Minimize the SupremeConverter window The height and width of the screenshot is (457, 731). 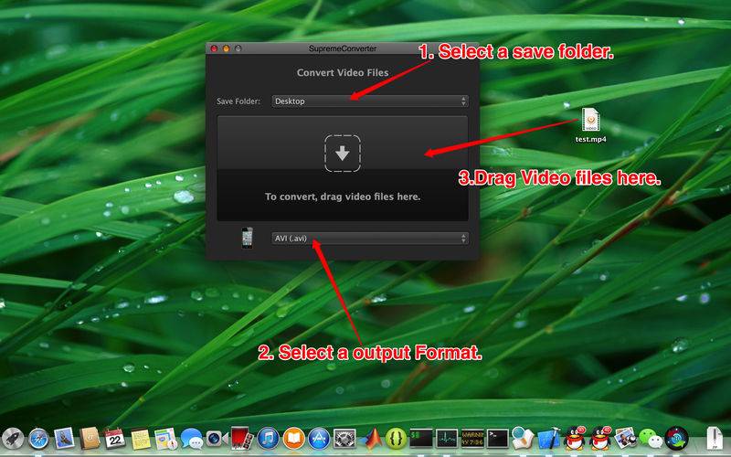226,47
